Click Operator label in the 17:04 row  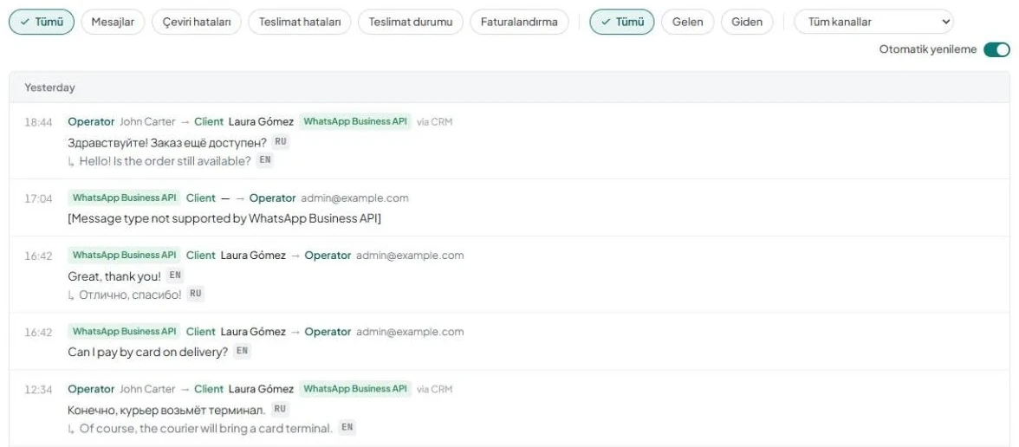tap(272, 198)
